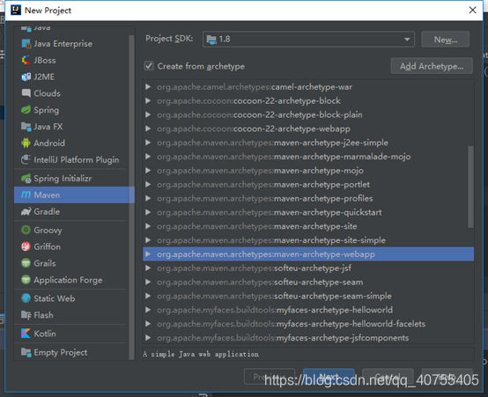Click the JBoss icon
This screenshot has height=397, width=488.
(x=26, y=61)
